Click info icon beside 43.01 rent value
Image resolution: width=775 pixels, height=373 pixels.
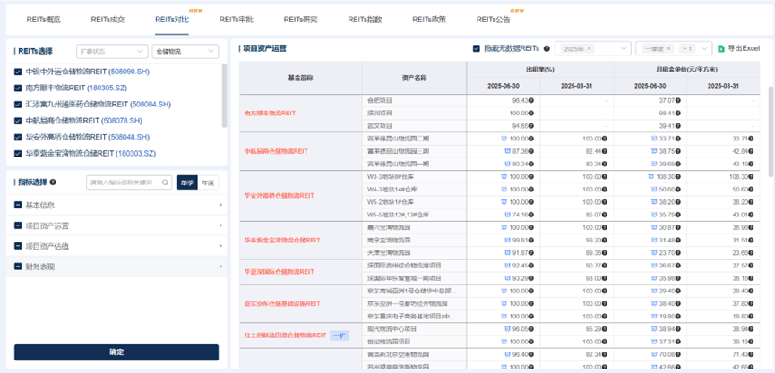(x=752, y=215)
